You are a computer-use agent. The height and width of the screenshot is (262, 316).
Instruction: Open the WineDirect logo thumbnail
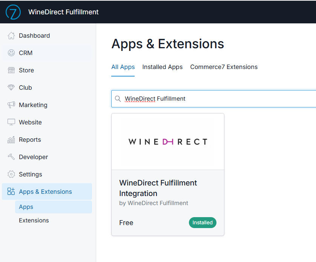coord(168,142)
